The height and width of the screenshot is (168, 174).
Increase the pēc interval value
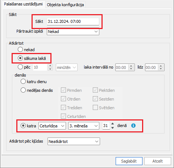click(x=50, y=66)
